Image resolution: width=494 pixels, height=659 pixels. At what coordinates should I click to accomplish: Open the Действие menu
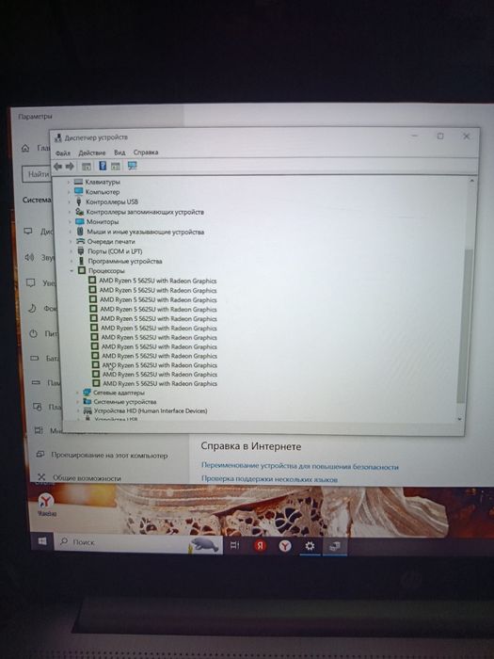pos(92,153)
